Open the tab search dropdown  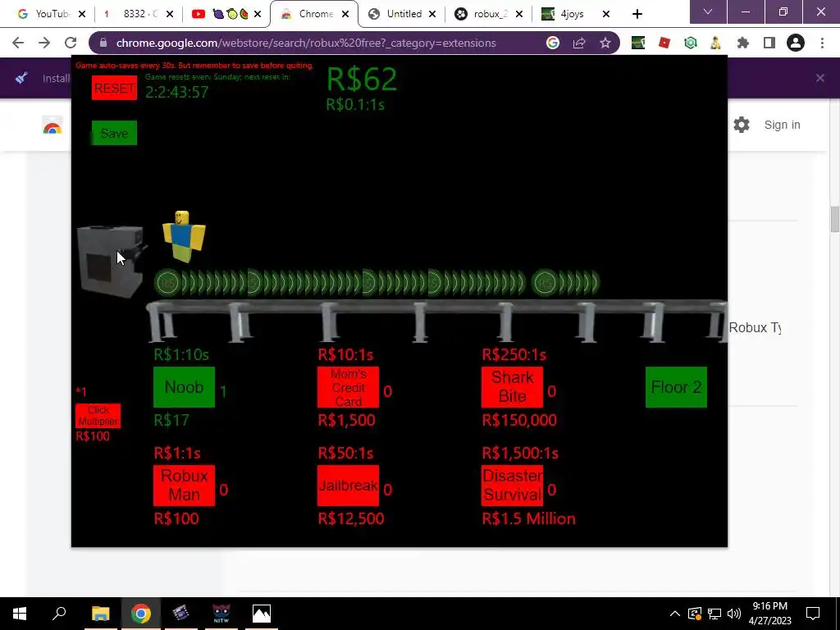(x=708, y=11)
